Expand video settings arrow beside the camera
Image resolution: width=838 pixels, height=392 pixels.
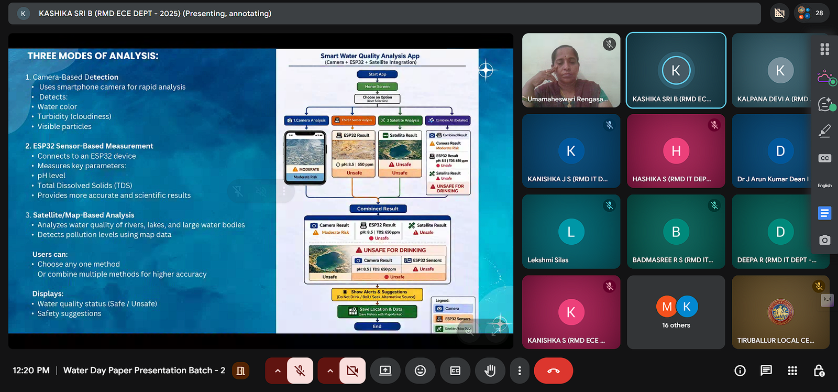click(330, 371)
